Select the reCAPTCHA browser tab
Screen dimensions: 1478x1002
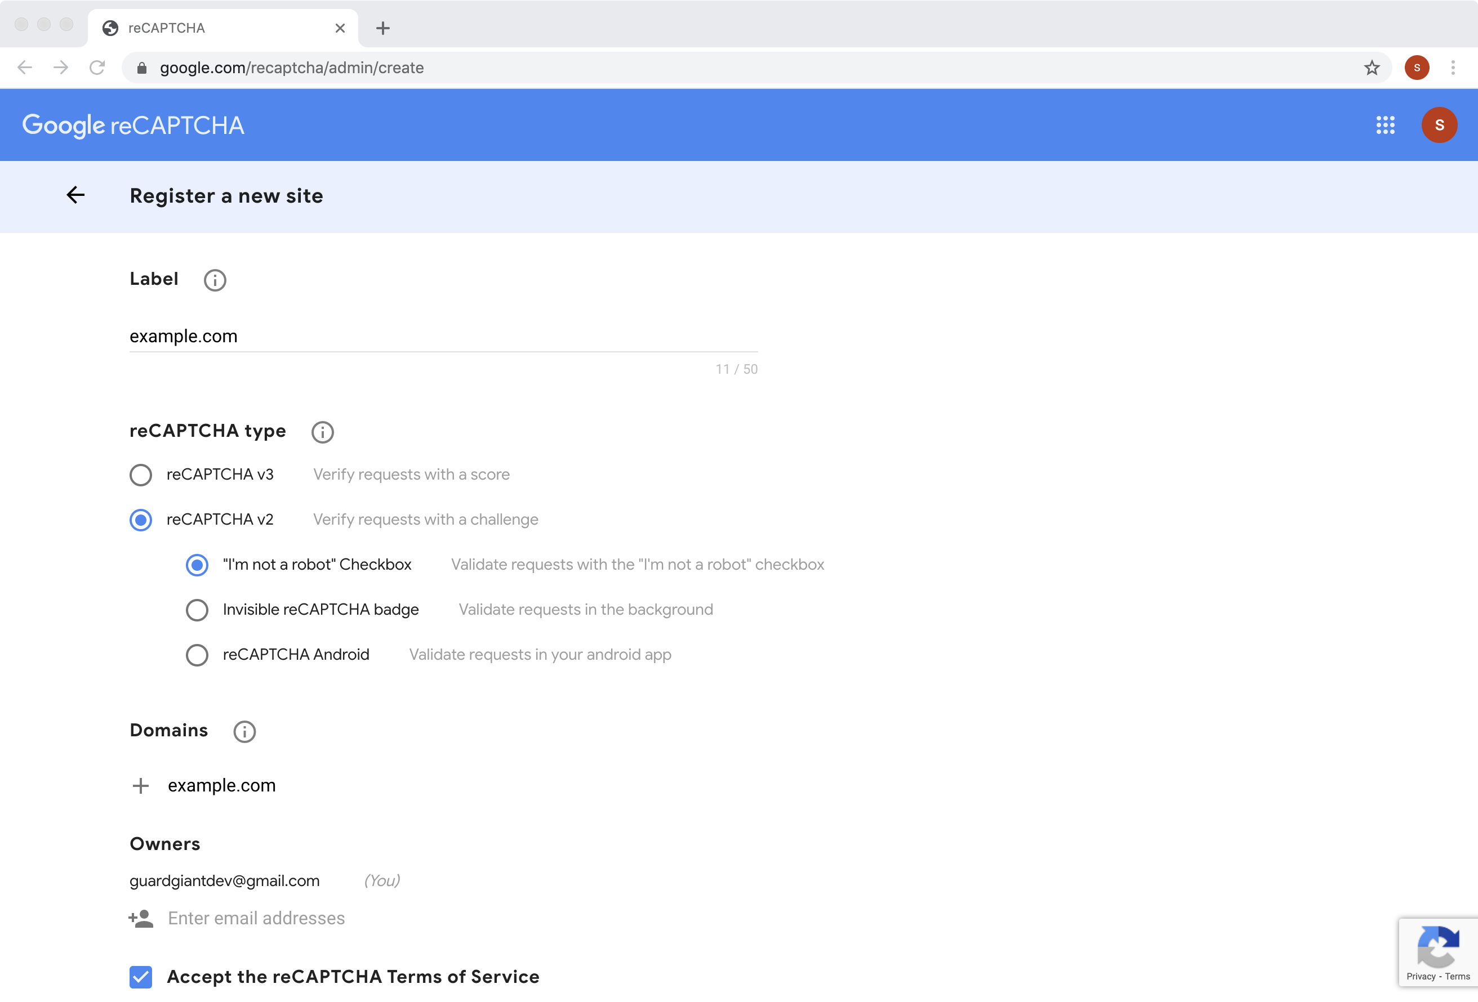coord(222,28)
